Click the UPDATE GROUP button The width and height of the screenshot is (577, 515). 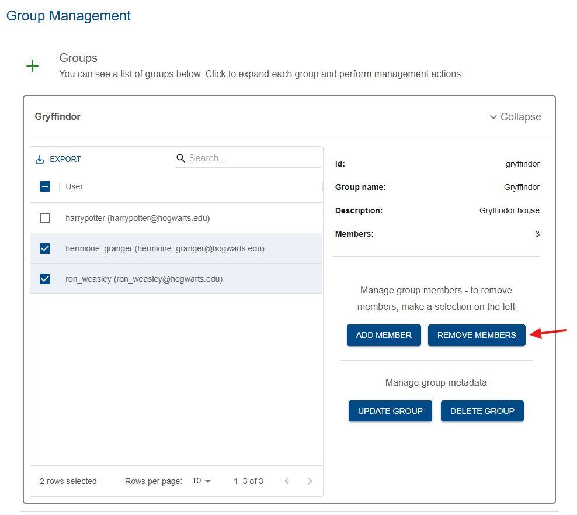390,411
